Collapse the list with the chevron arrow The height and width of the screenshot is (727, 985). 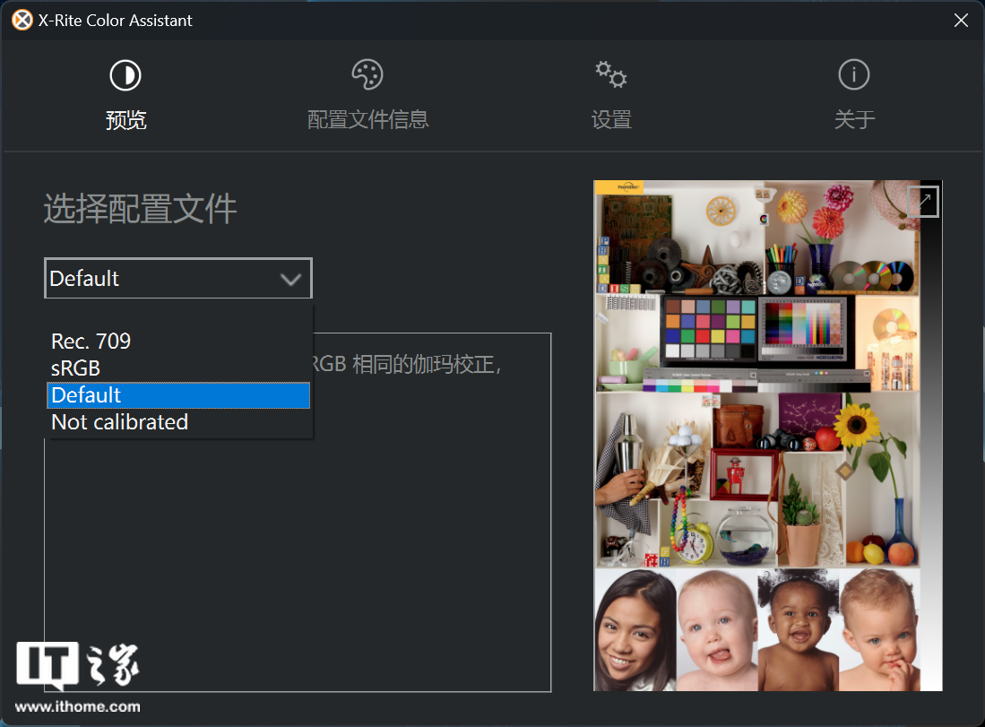pyautogui.click(x=290, y=279)
